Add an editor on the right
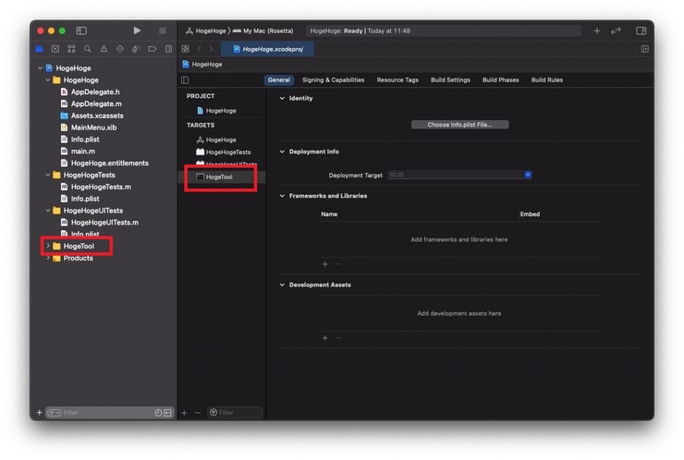Viewport: 684px width, 460px height. pyautogui.click(x=645, y=49)
